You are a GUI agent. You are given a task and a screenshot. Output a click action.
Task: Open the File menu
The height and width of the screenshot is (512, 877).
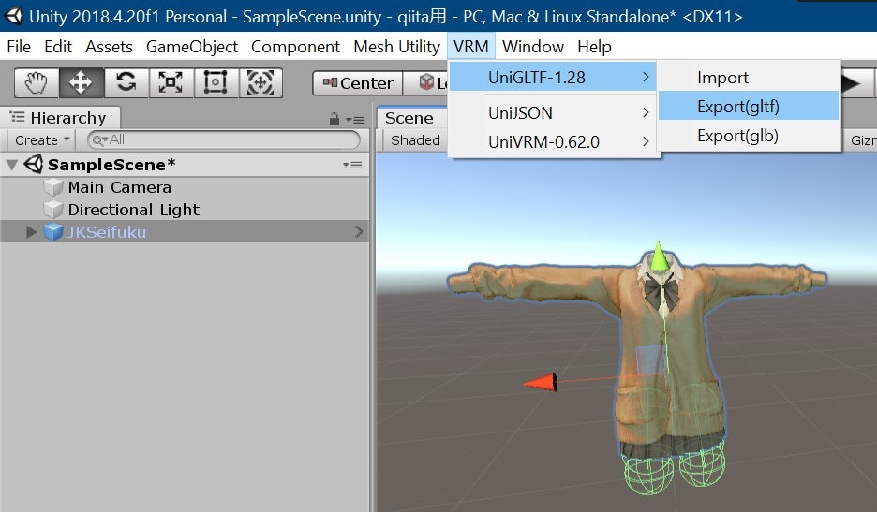[19, 47]
